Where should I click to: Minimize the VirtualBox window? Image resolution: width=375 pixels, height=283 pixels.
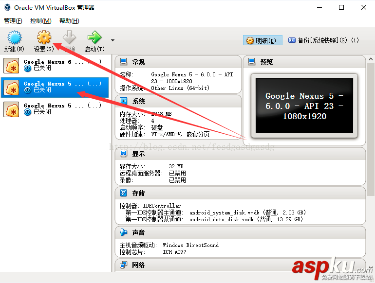(x=319, y=7)
